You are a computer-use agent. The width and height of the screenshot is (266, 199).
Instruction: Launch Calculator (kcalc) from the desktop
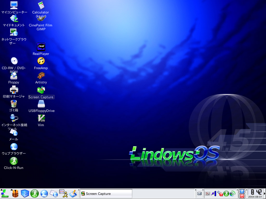[x=41, y=5]
